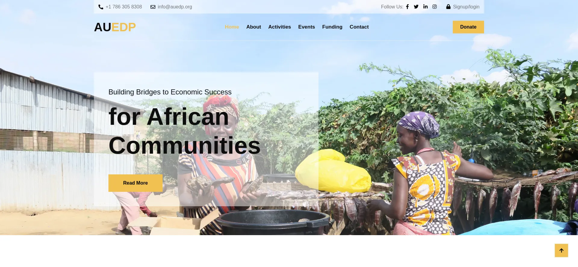
Task: Click the Read More button
Action: tap(135, 183)
